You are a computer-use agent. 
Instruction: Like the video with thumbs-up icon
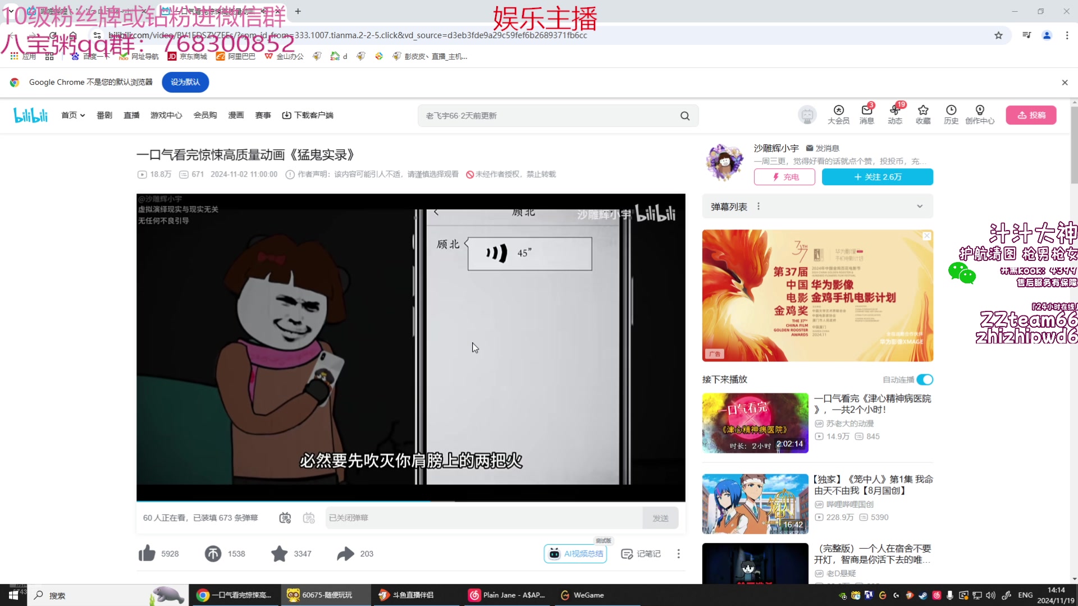(x=147, y=553)
